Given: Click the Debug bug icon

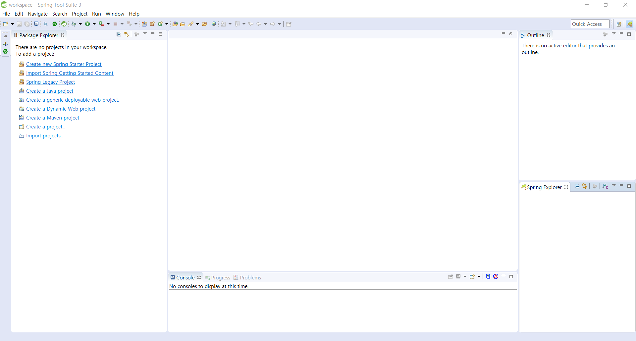Looking at the screenshot, I should point(74,24).
